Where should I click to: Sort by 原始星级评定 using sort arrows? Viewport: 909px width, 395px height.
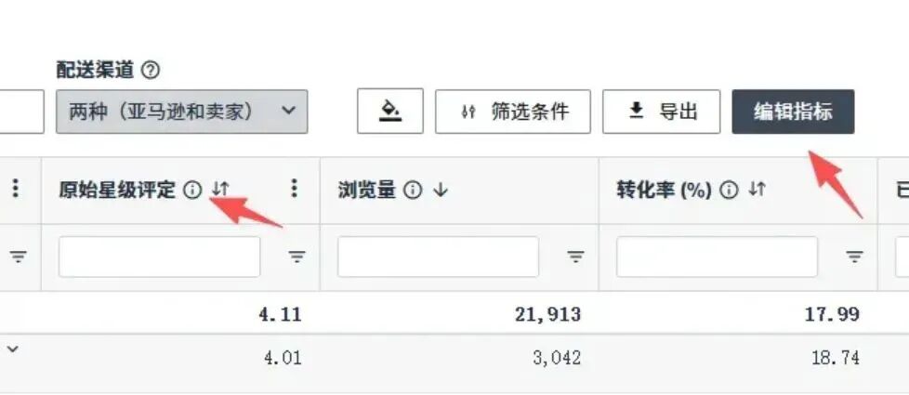click(220, 189)
